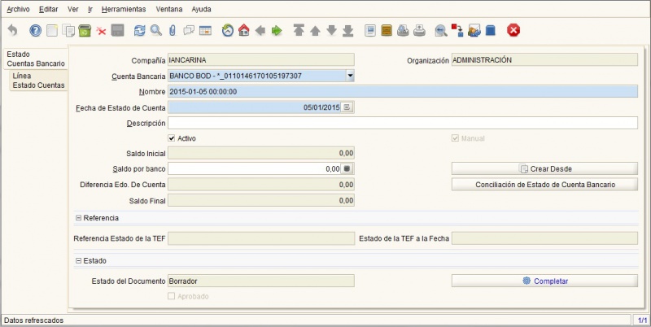Go to parent record gray left arrow

260,30
